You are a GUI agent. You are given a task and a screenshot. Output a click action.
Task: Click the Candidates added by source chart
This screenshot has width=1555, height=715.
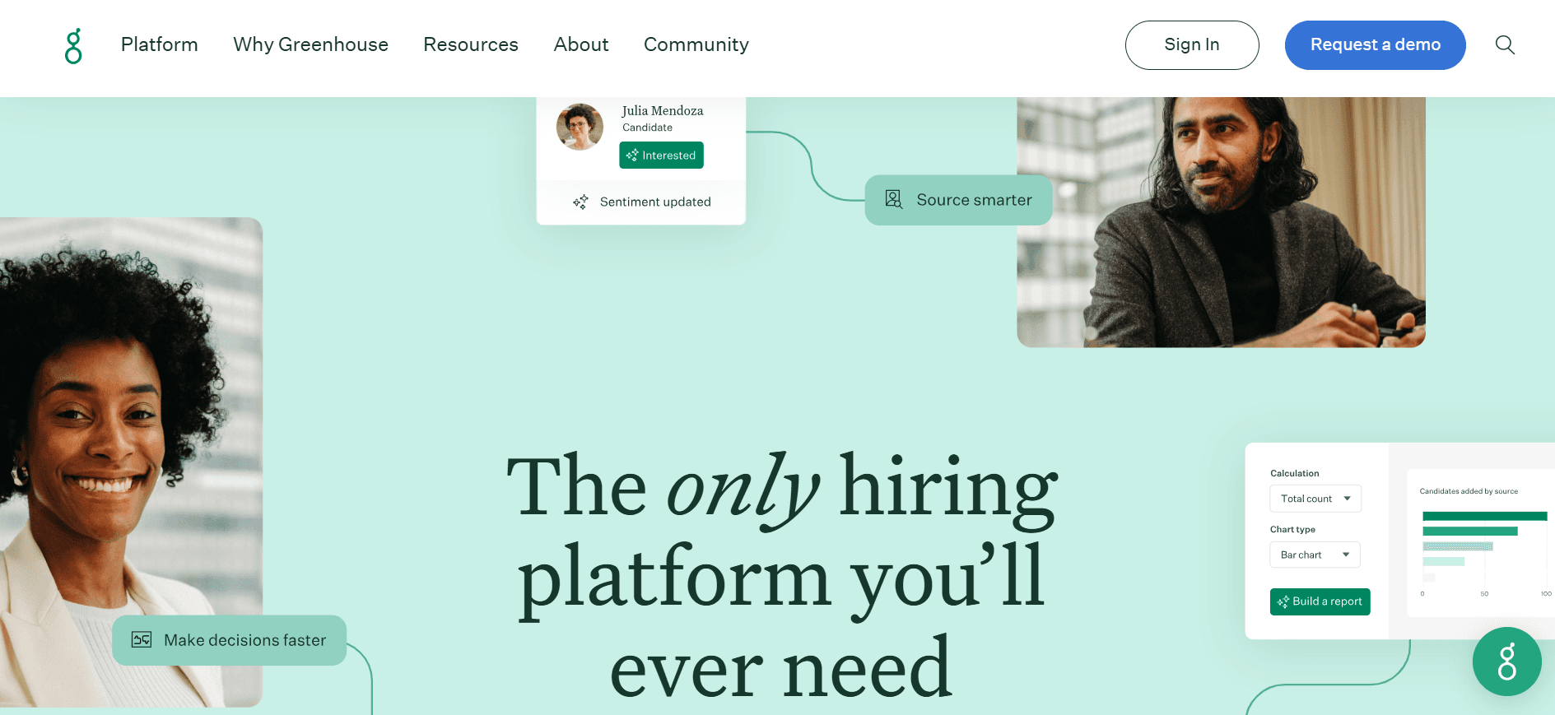1481,543
